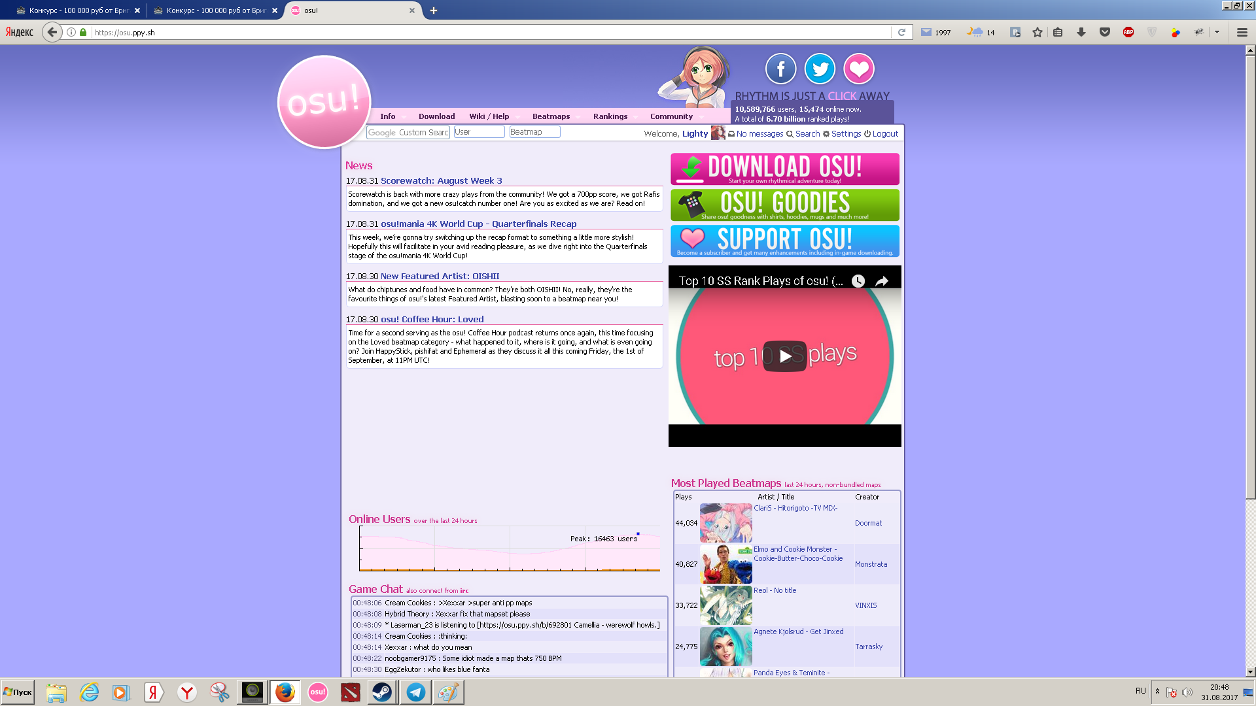Open site identity info icon in address bar
The height and width of the screenshot is (706, 1256).
[x=71, y=32]
